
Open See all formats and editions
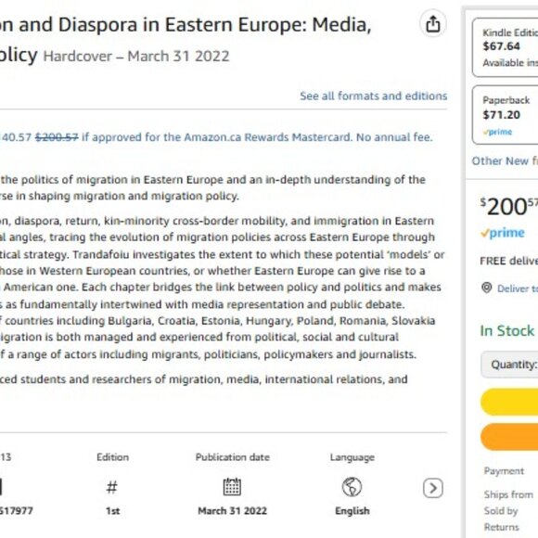click(x=373, y=96)
